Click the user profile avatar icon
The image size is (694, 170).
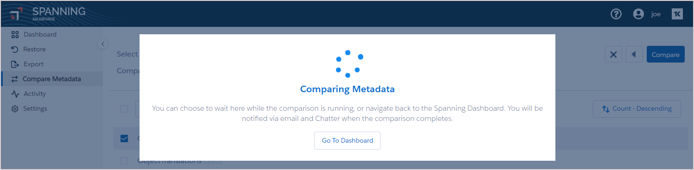[x=639, y=14]
